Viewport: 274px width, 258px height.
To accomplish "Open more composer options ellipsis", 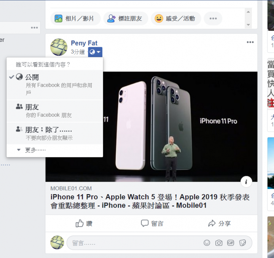I will pyautogui.click(x=213, y=19).
